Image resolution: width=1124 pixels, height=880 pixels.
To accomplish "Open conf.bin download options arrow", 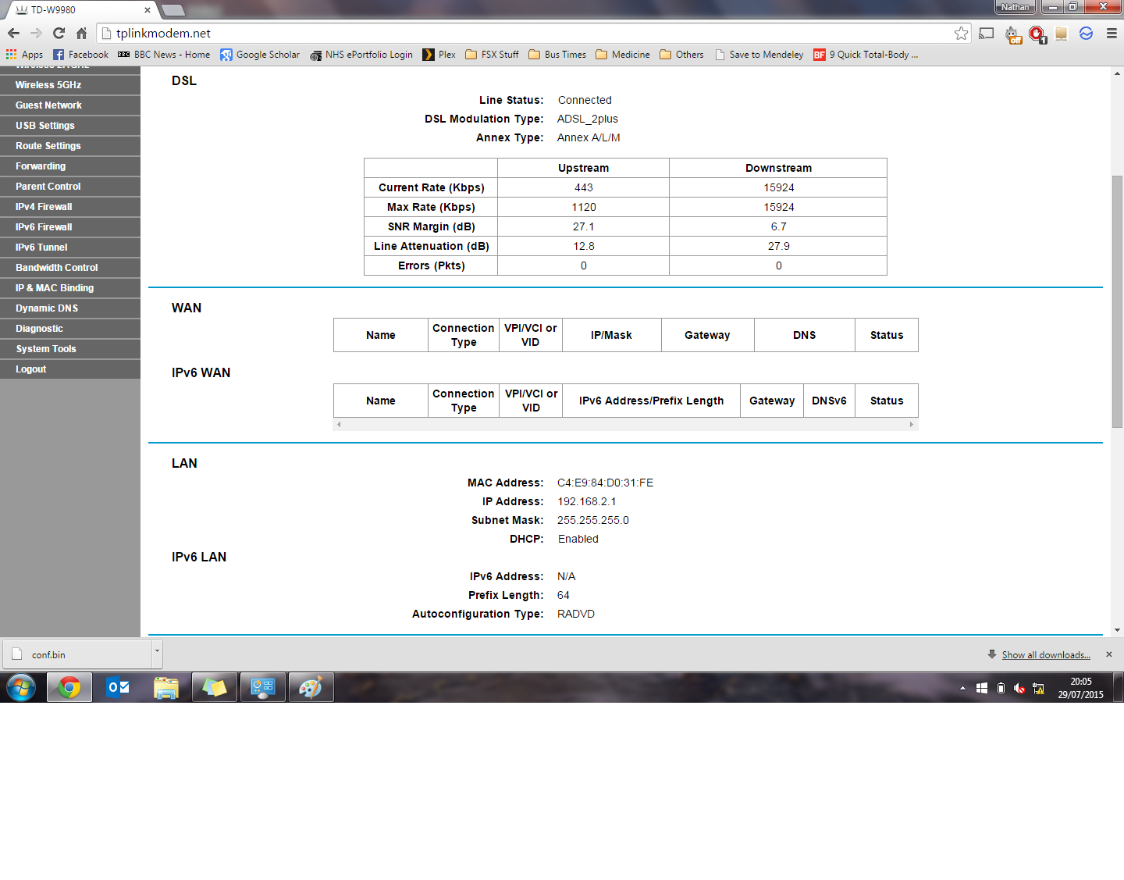I will tap(157, 650).
